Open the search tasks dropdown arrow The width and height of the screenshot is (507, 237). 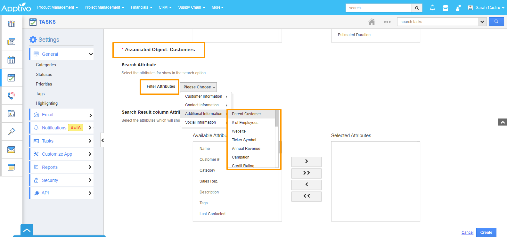[x=482, y=22]
